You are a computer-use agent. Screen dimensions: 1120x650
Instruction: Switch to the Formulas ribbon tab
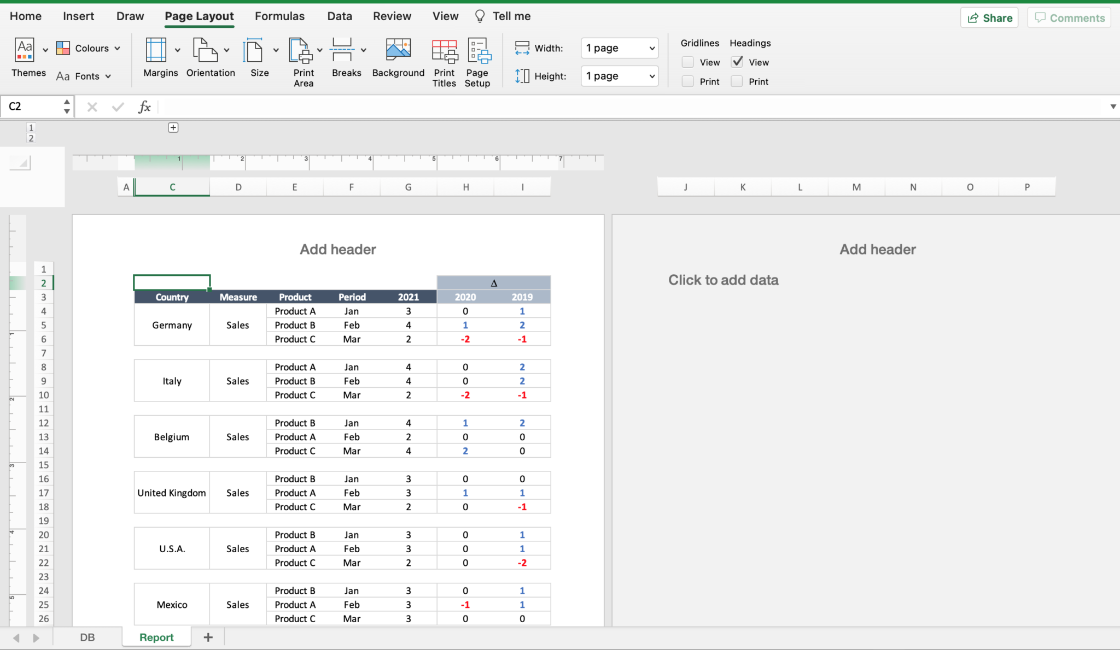click(279, 16)
